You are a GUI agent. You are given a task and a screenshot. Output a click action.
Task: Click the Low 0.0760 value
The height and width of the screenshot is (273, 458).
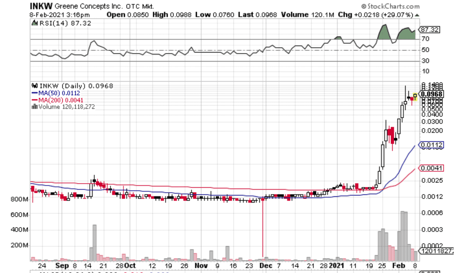(215, 15)
